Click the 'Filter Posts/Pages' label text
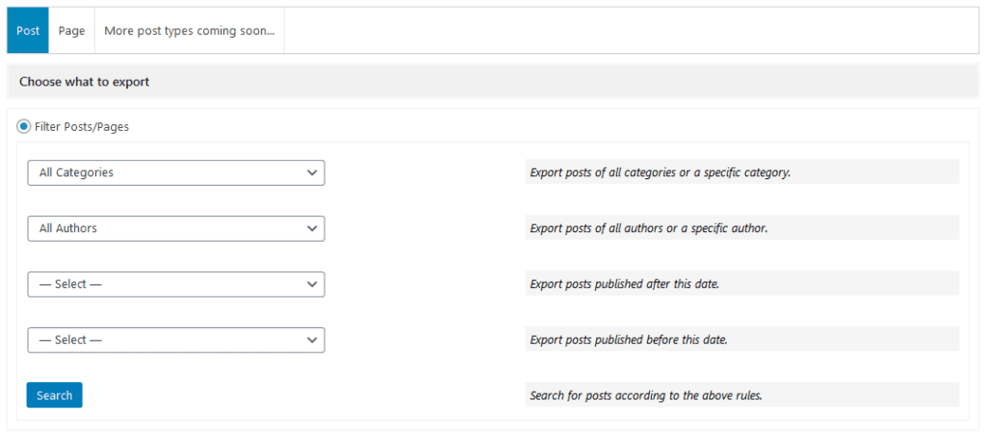This screenshot has width=986, height=438. pos(82,126)
